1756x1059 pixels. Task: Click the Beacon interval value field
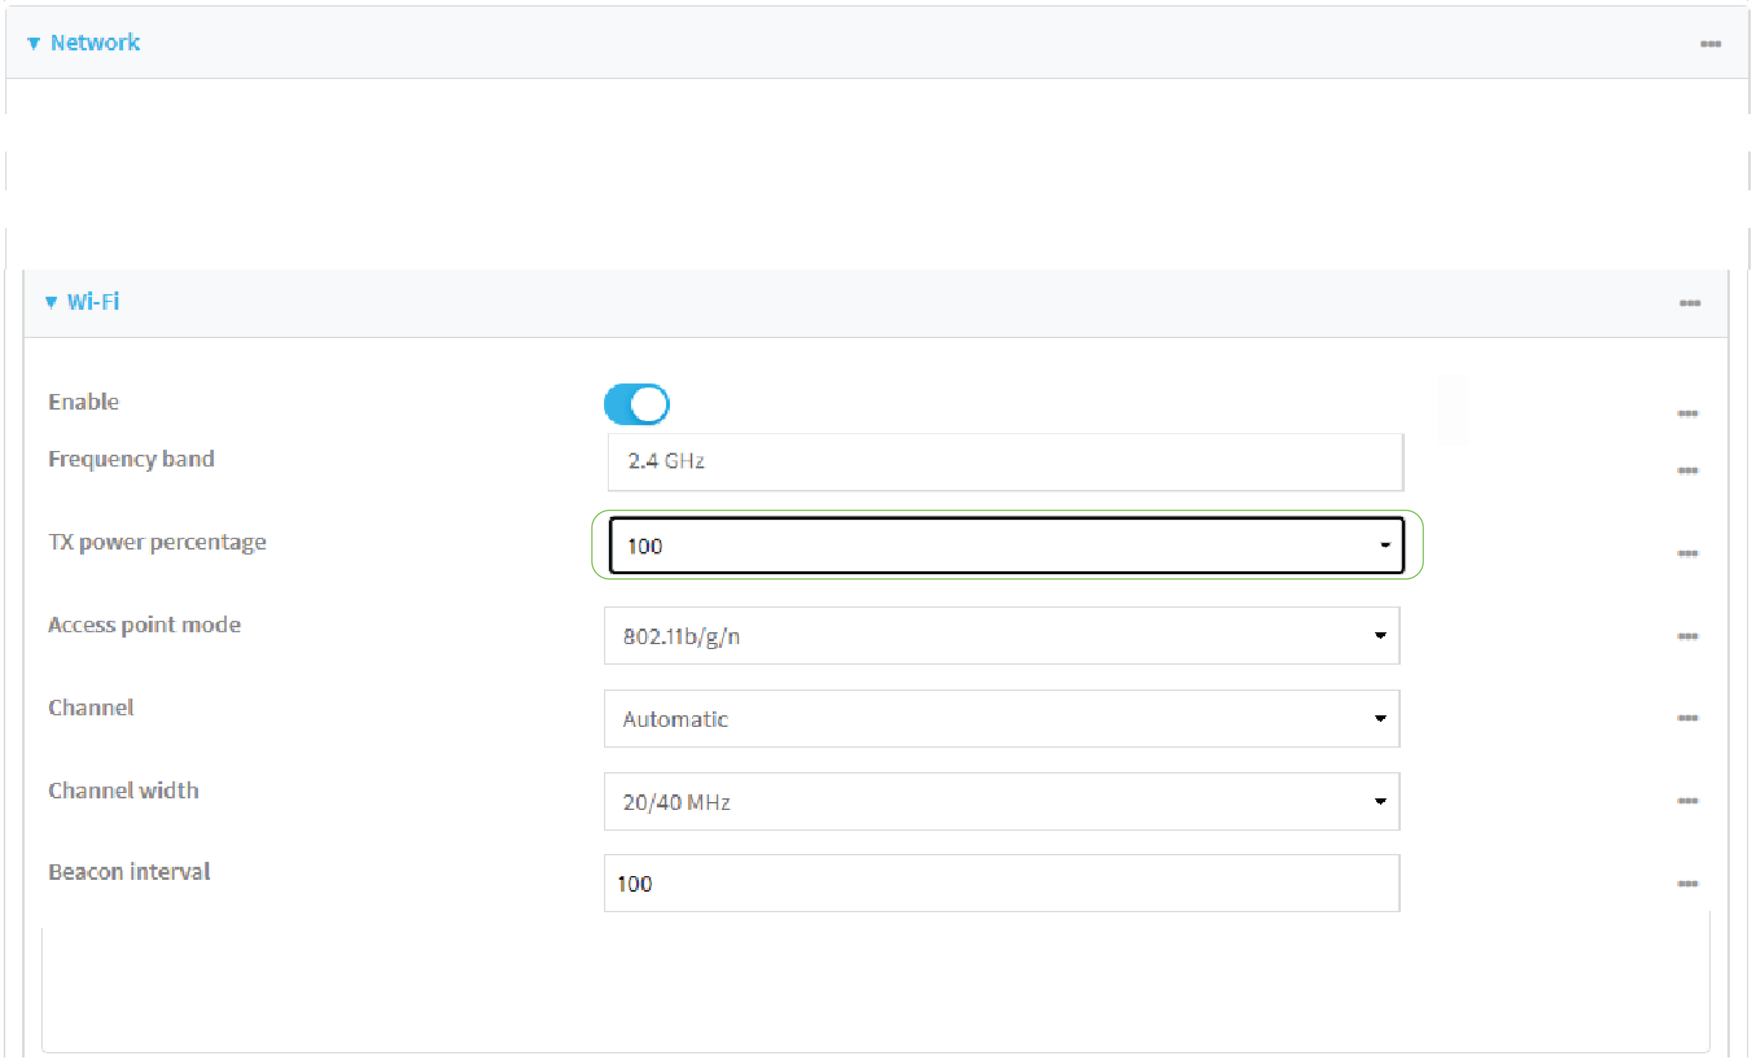pos(998,883)
